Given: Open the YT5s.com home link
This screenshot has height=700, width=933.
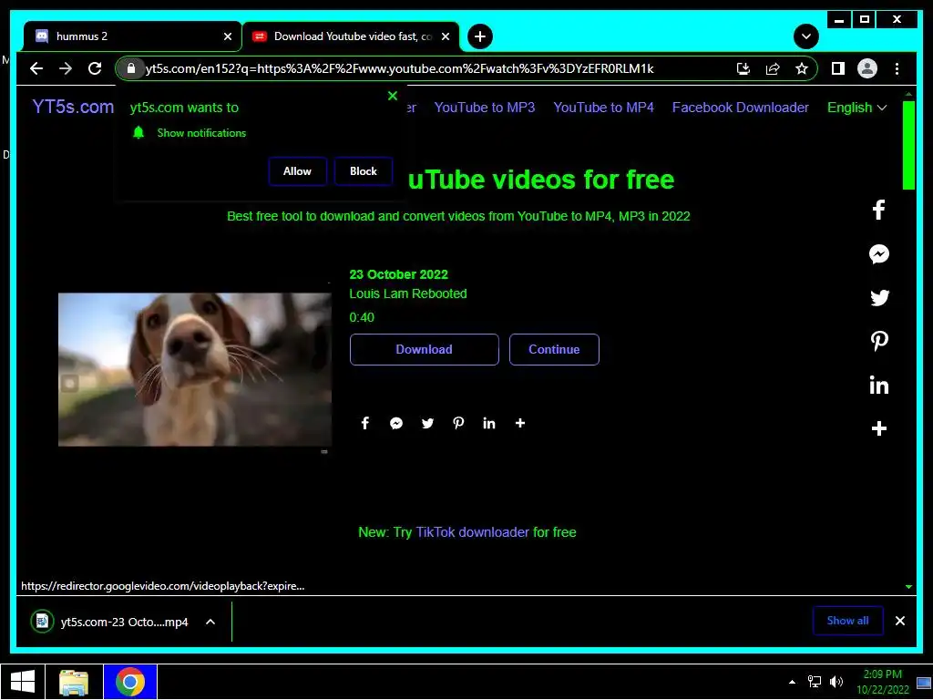Looking at the screenshot, I should tap(73, 108).
